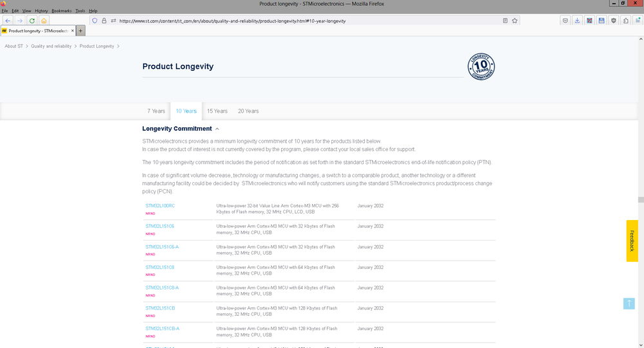
Task: Open the extensions puzzle menu
Action: coord(625,21)
